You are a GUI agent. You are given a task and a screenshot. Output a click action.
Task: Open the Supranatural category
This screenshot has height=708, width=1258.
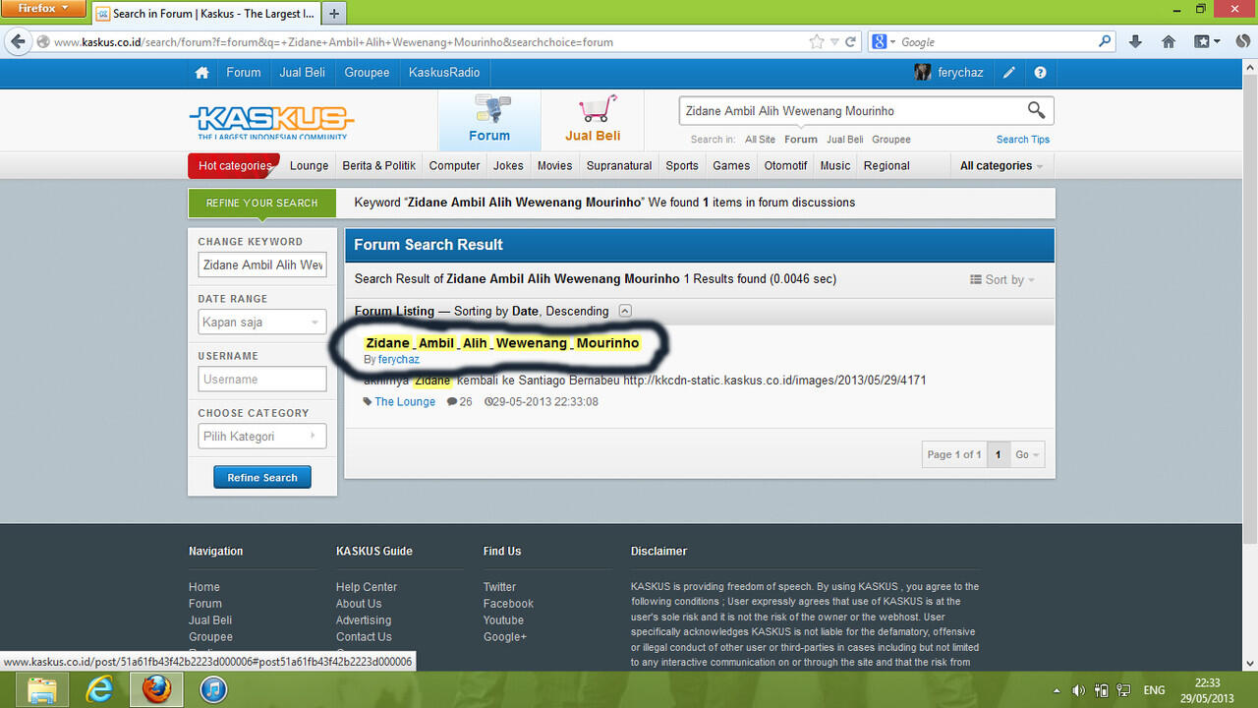619,165
